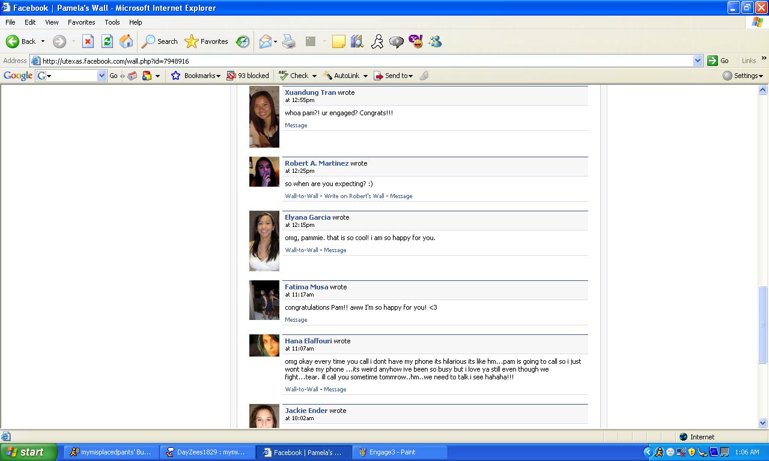This screenshot has width=769, height=461.
Task: Click the highlighter pen icon
Action: pos(424,76)
